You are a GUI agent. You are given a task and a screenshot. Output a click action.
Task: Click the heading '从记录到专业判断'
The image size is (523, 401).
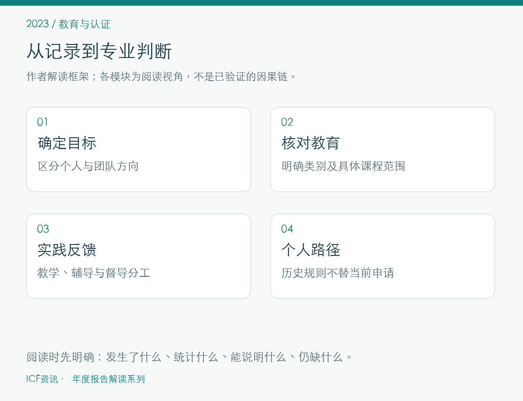point(99,51)
